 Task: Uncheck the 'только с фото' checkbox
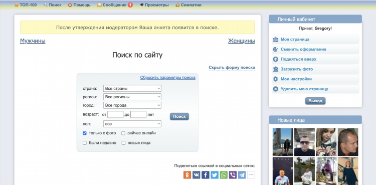[x=85, y=133]
